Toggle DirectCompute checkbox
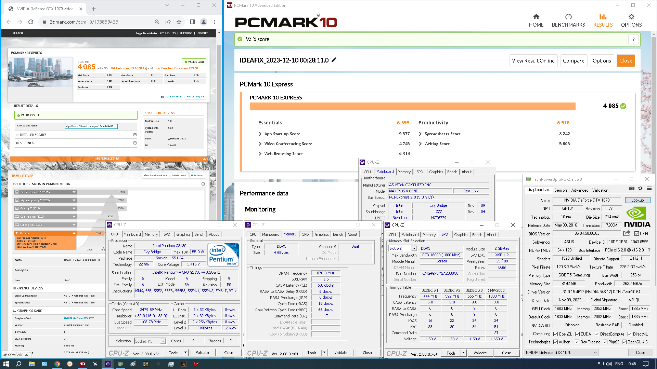The image size is (657, 369). pos(597,334)
